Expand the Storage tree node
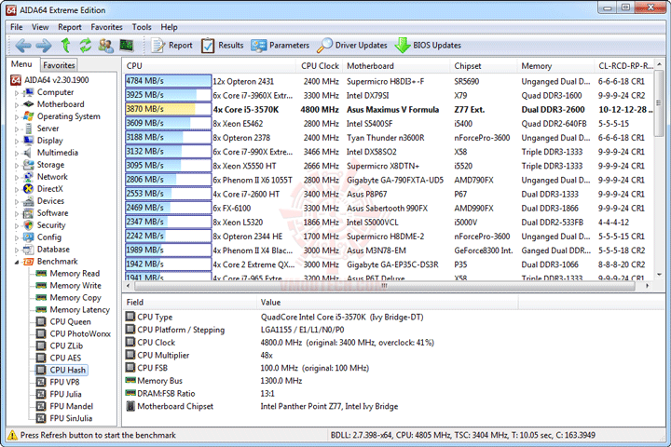This screenshot has width=671, height=447. click(17, 165)
